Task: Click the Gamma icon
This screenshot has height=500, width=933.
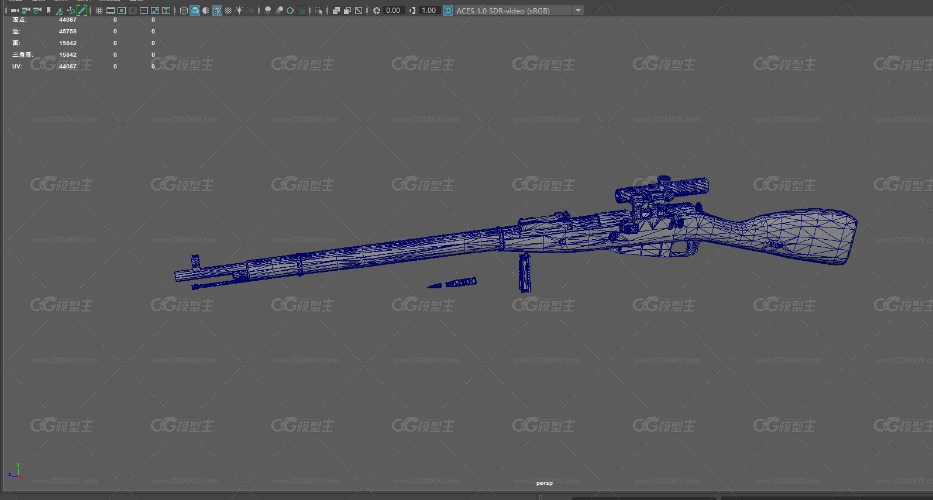Action: 412,11
